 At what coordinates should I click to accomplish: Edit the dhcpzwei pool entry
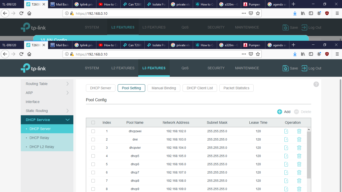[286, 131]
